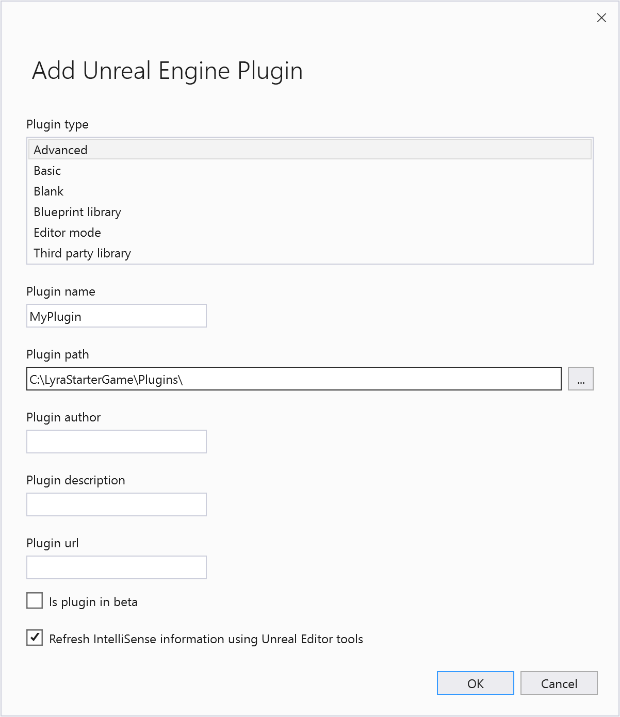Open the plugin path browse dialog

(581, 379)
